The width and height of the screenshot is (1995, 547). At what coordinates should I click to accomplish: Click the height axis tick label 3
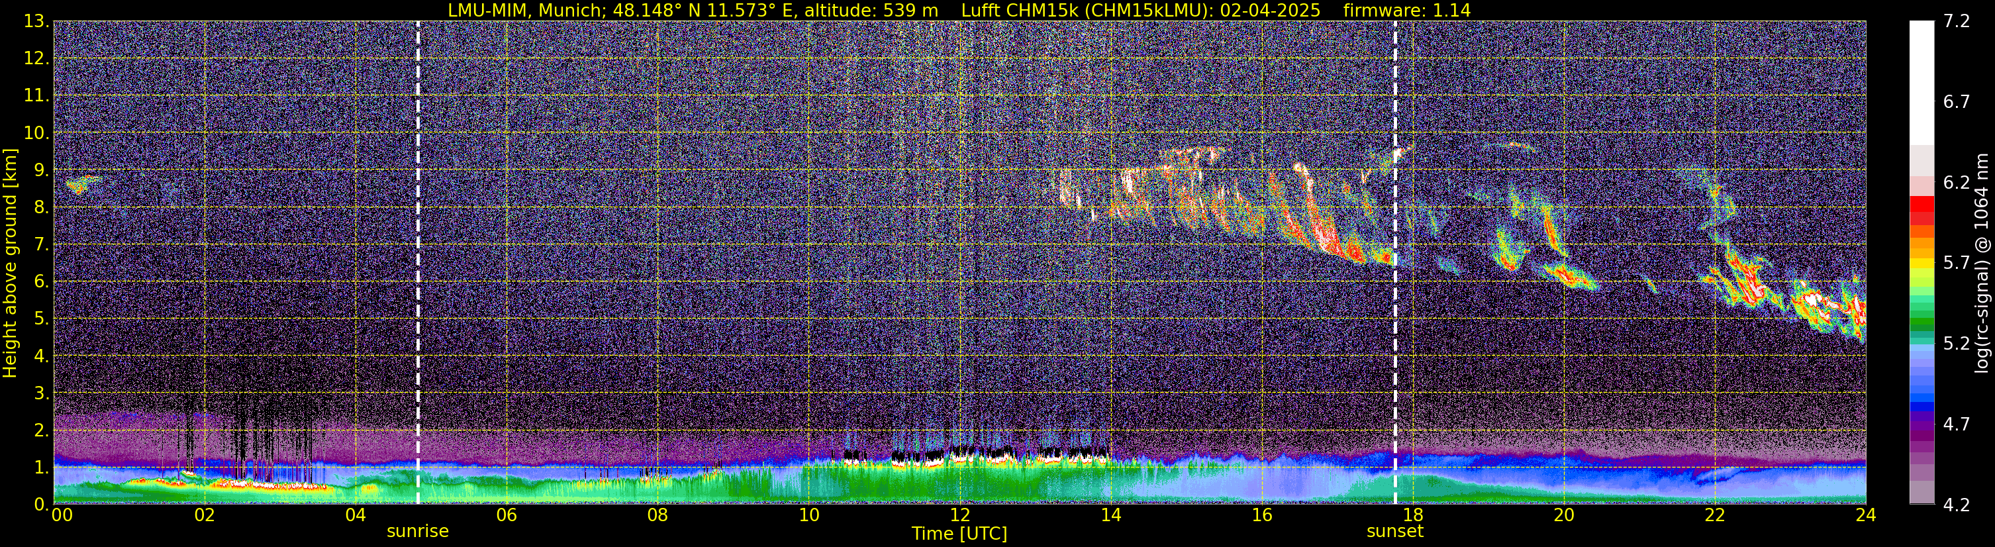(x=41, y=393)
